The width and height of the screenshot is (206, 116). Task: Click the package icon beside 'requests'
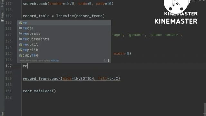tap(20, 34)
